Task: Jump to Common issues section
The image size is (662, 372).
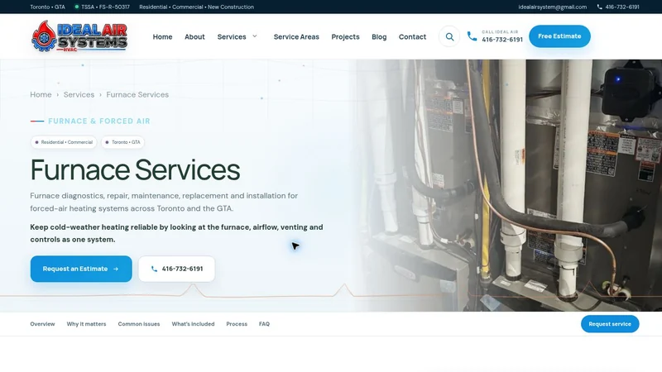Action: point(139,324)
